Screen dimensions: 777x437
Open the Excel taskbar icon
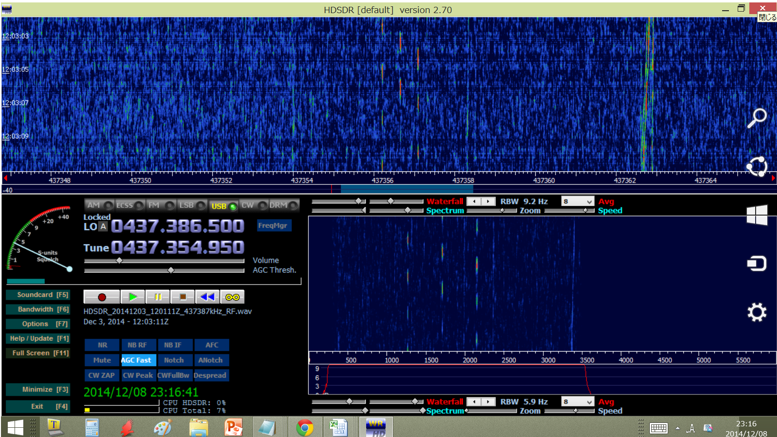[x=338, y=428]
